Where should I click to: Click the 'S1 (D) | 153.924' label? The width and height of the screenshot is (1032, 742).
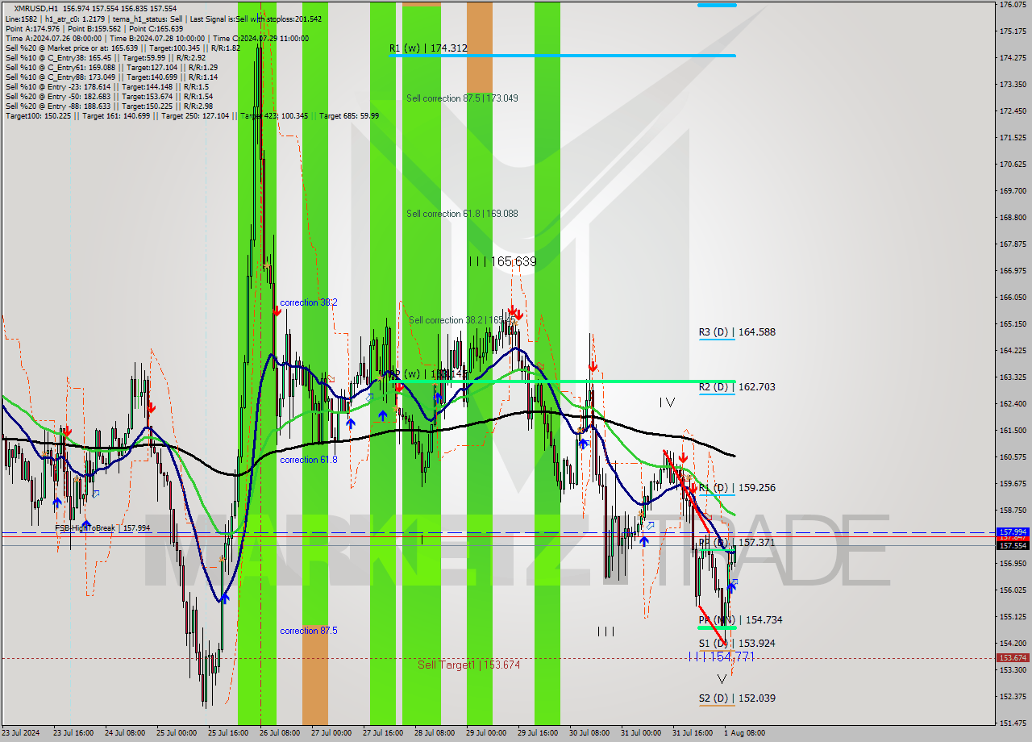pos(737,644)
